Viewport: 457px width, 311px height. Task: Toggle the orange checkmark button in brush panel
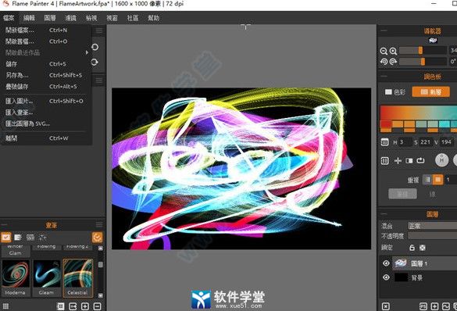[x=98, y=238]
